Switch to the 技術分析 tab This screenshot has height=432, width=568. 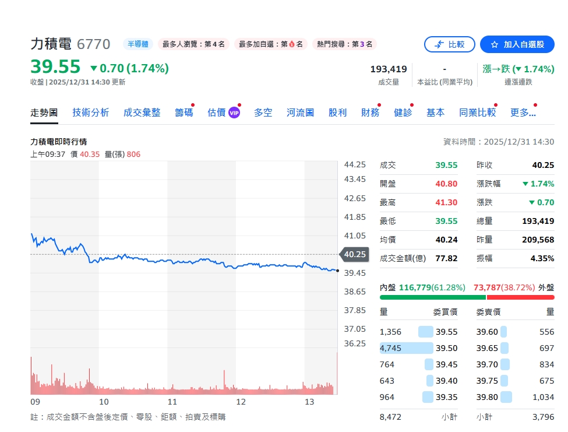(x=90, y=113)
